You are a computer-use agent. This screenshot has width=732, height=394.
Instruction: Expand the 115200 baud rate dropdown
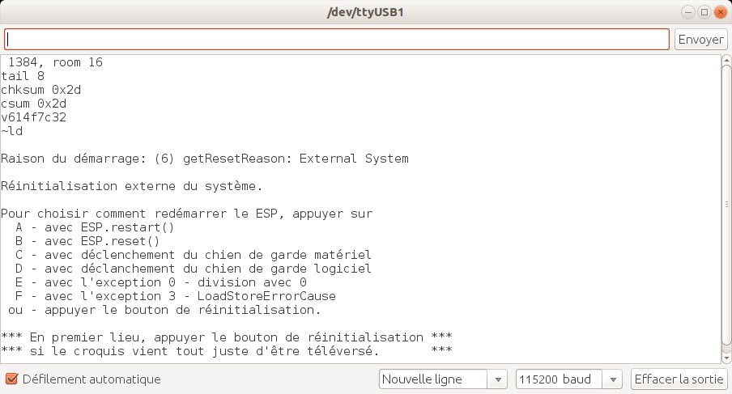tap(569, 379)
